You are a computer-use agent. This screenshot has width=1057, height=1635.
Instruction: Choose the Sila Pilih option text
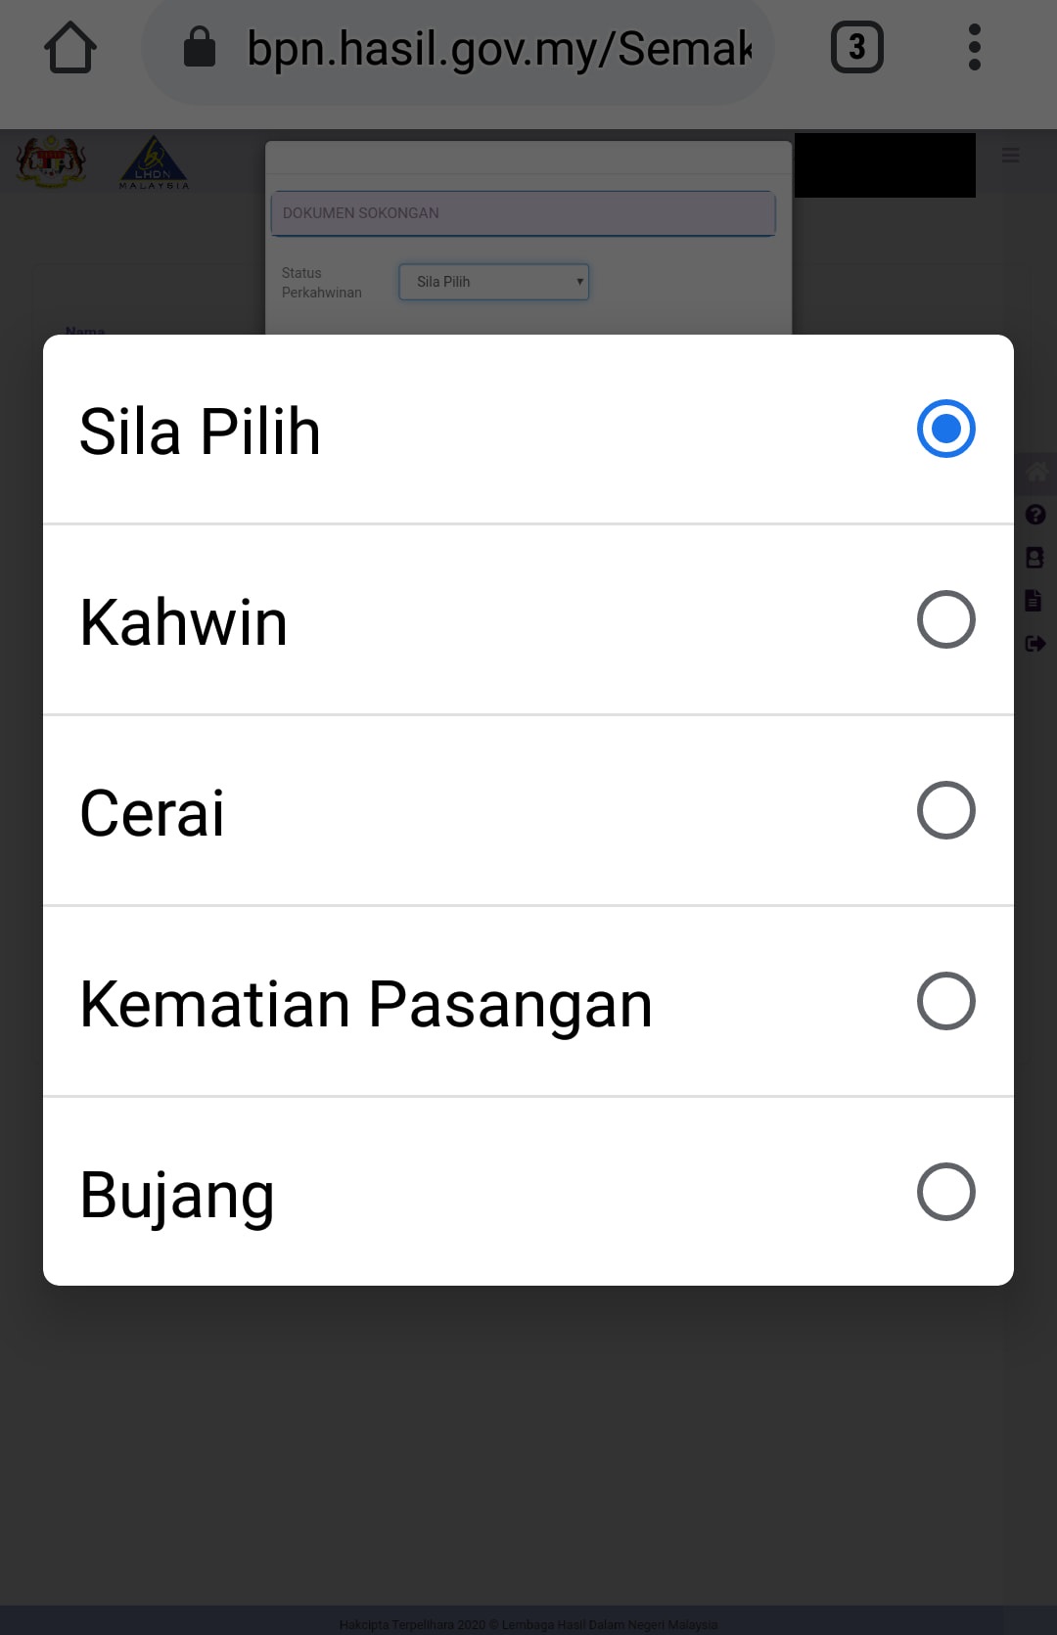pos(200,431)
